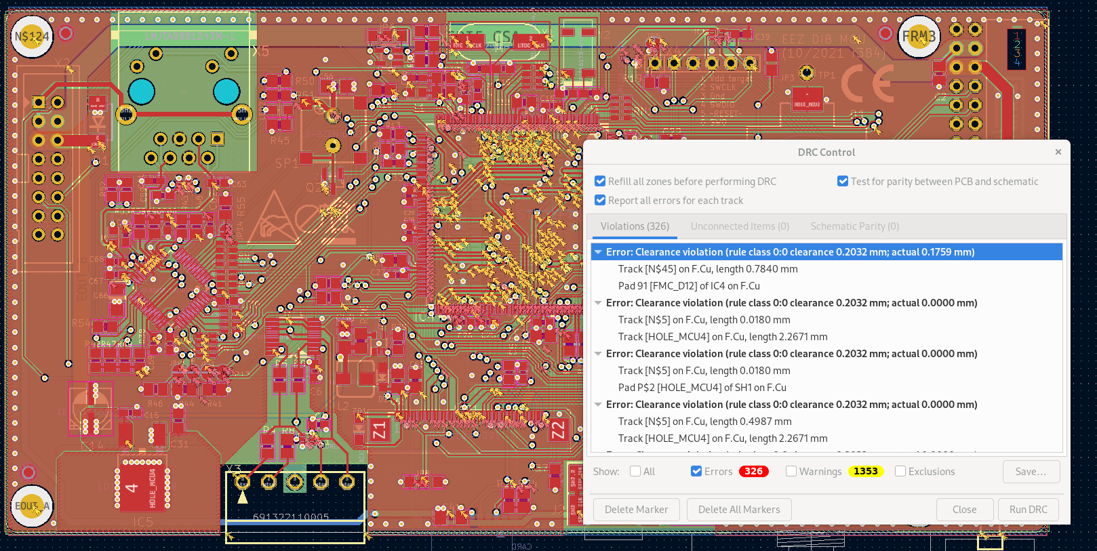1097x551 pixels.
Task: Select the FRM3 mounting hole on board
Action: [x=918, y=37]
